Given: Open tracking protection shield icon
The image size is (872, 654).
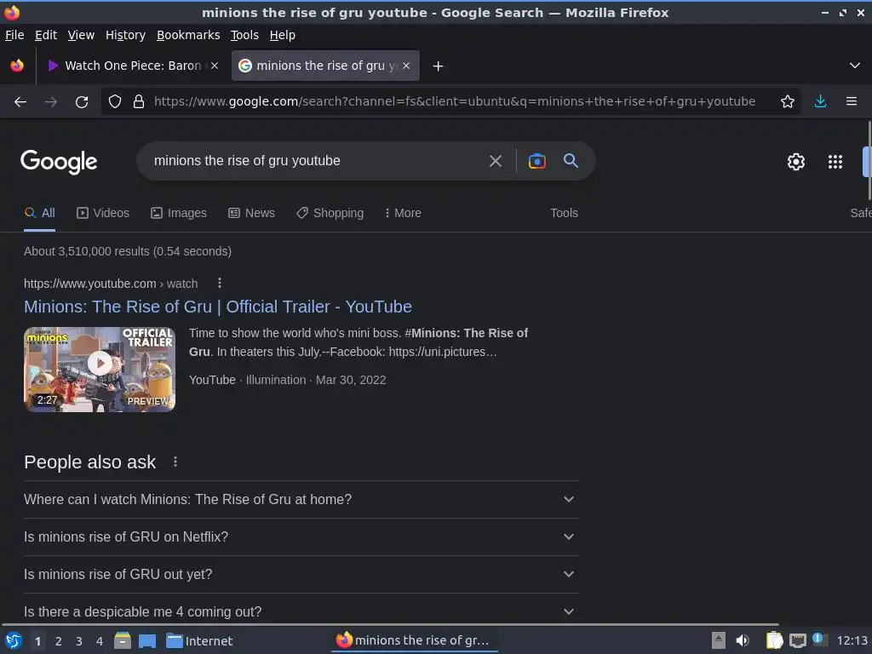Looking at the screenshot, I should [x=115, y=101].
